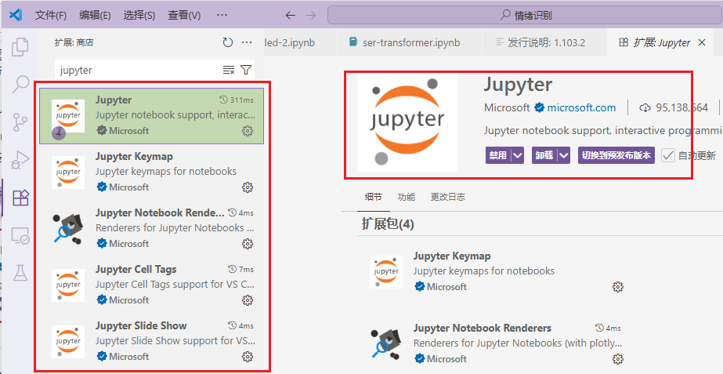
Task: Click the extension pack (4) heading
Action: point(387,224)
